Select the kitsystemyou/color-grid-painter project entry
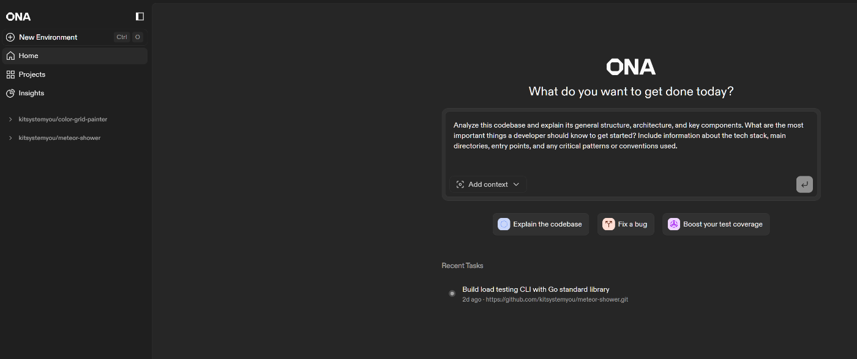The image size is (857, 359). [63, 120]
